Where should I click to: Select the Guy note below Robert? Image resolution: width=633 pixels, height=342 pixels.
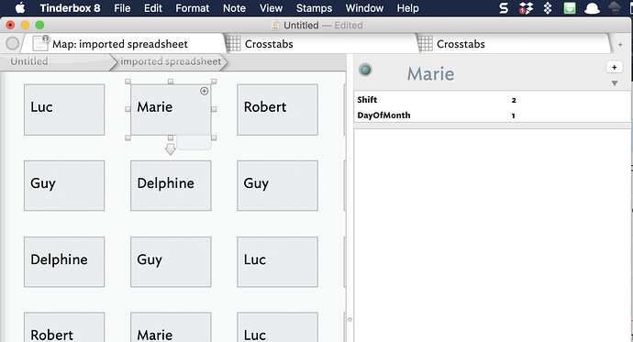click(277, 185)
